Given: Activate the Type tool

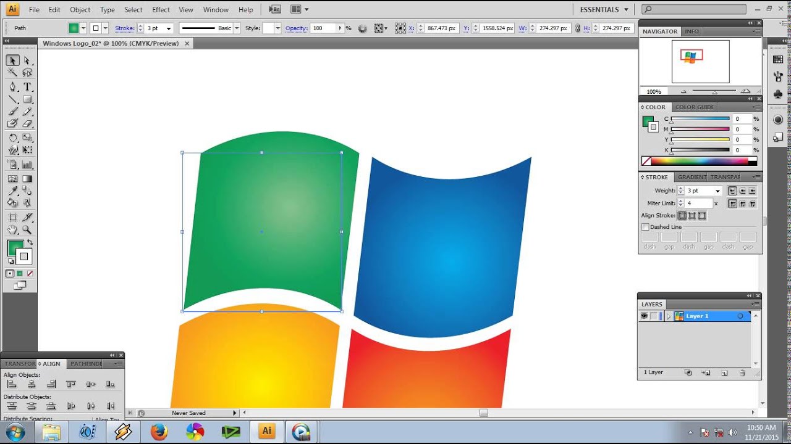Looking at the screenshot, I should tap(27, 87).
